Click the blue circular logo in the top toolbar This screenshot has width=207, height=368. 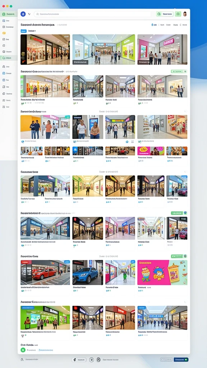click(23, 14)
